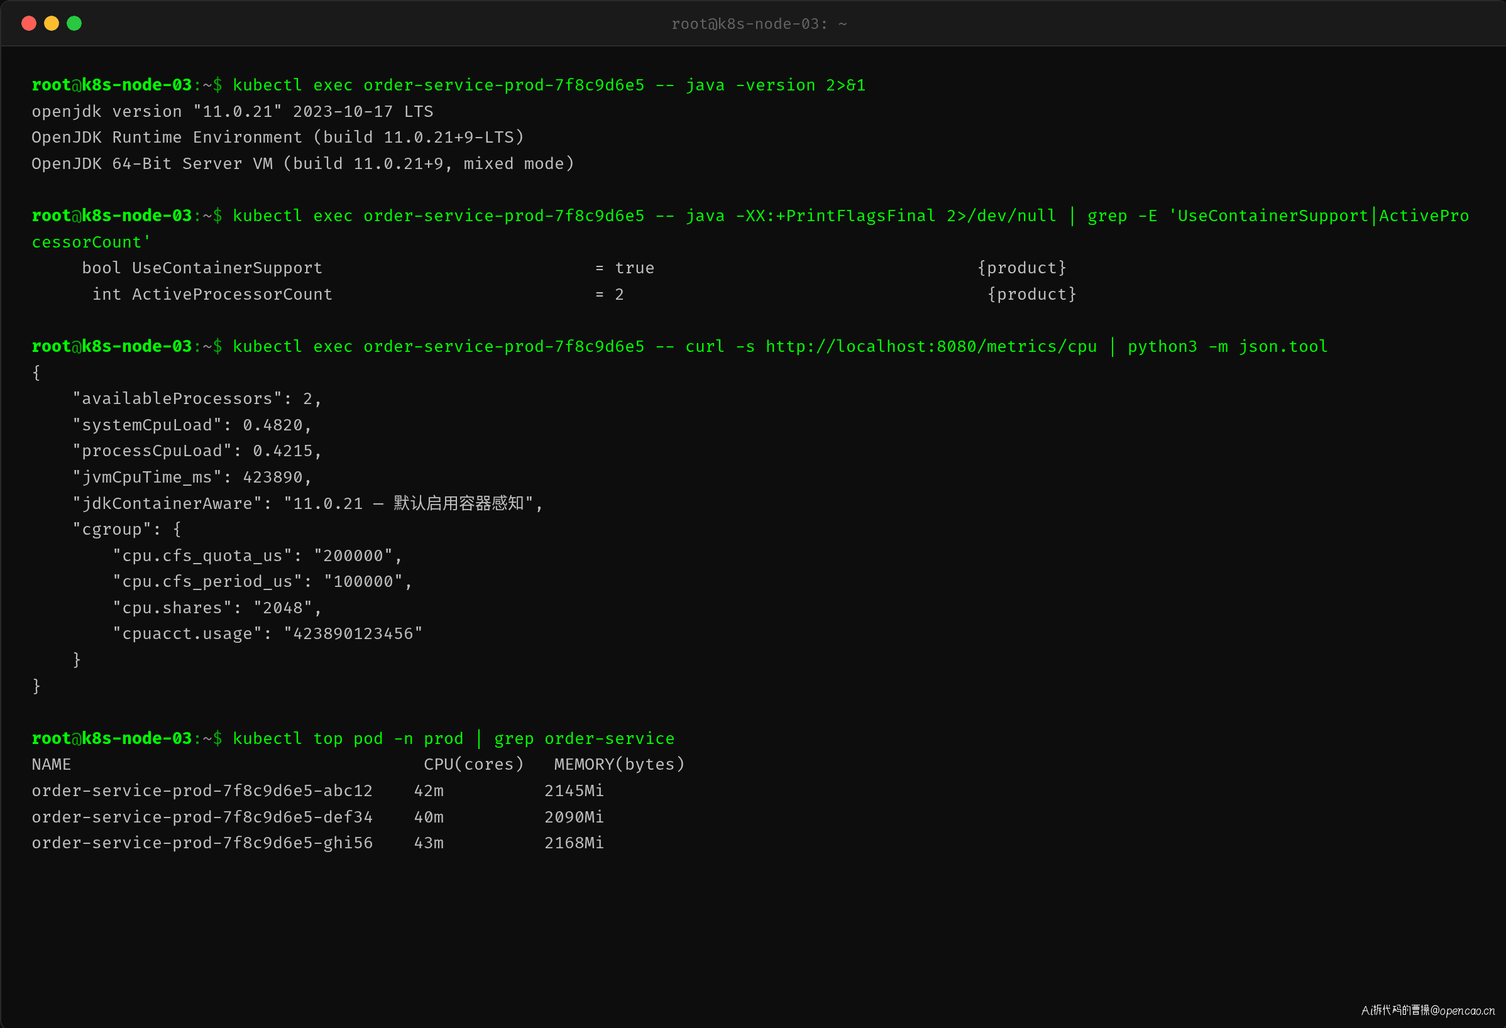The width and height of the screenshot is (1506, 1028).
Task: Click the "cpuacct.usage" line
Action: pos(268,634)
